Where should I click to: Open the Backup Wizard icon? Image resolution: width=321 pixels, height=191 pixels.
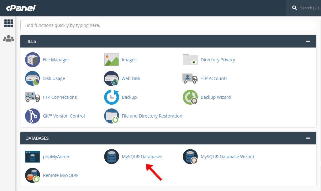190,97
